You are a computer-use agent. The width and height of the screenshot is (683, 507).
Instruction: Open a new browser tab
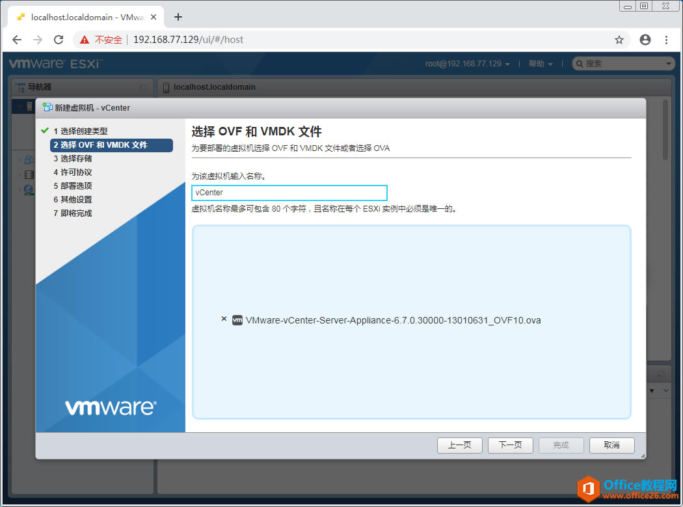pos(178,17)
